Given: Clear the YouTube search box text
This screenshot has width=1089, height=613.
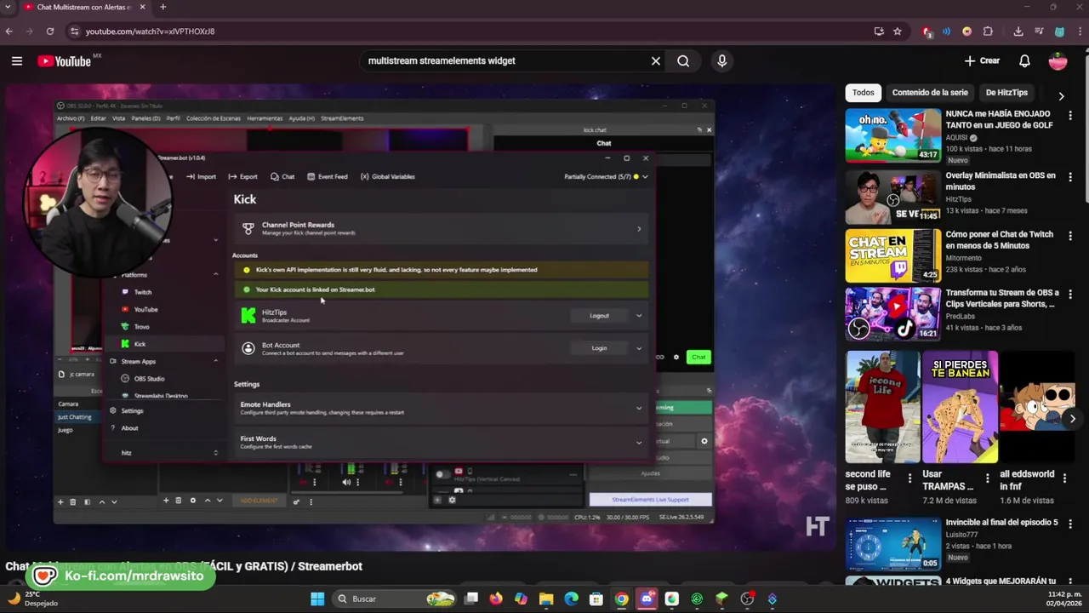Looking at the screenshot, I should pyautogui.click(x=656, y=61).
